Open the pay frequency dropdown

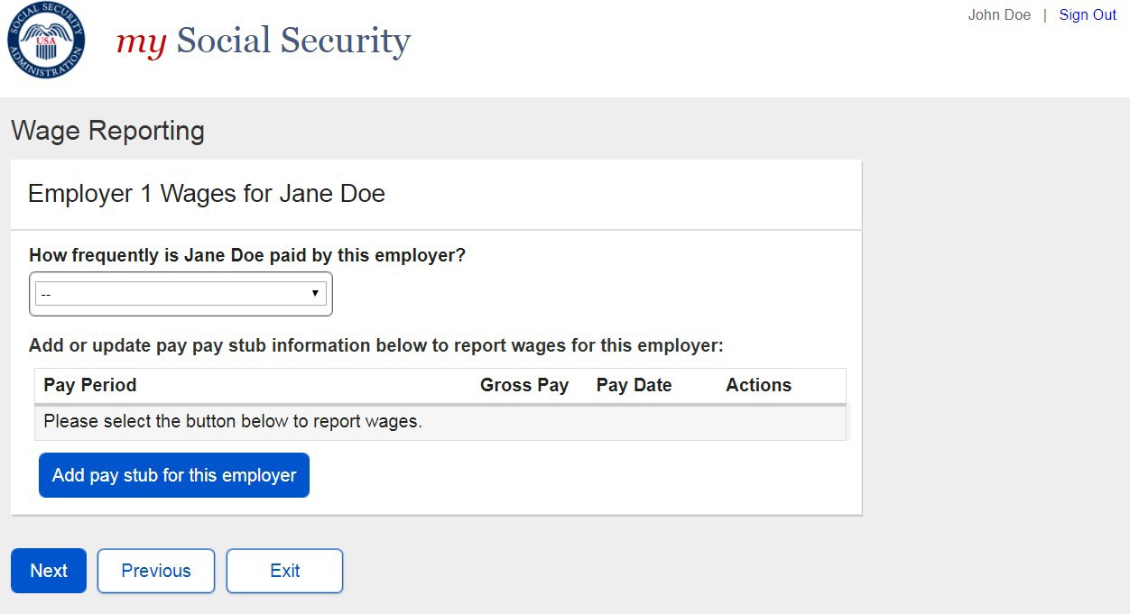click(x=181, y=294)
